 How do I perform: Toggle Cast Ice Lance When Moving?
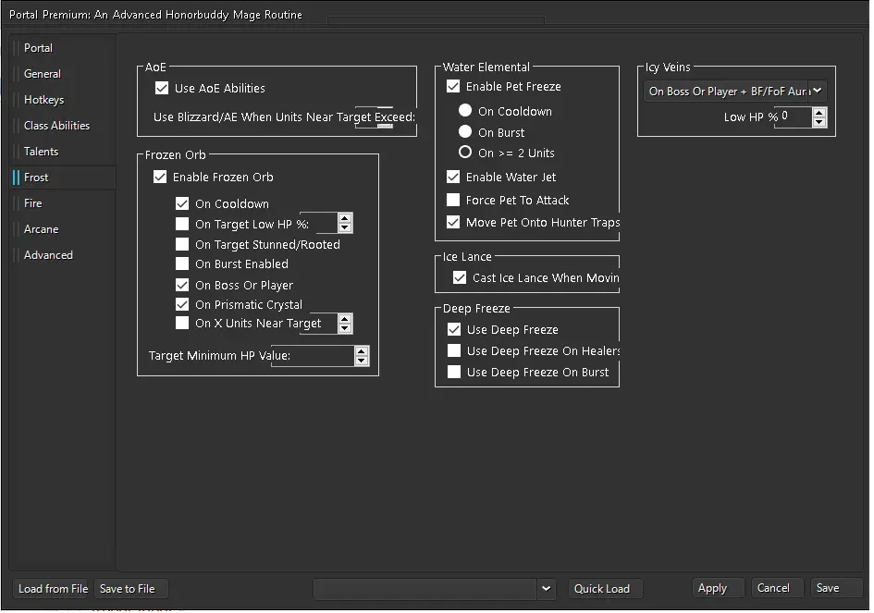(460, 278)
